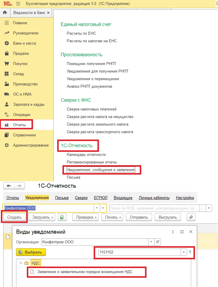This screenshot has height=287, width=218.
Task: Switch to the Уведомления tab
Action: click(37, 198)
